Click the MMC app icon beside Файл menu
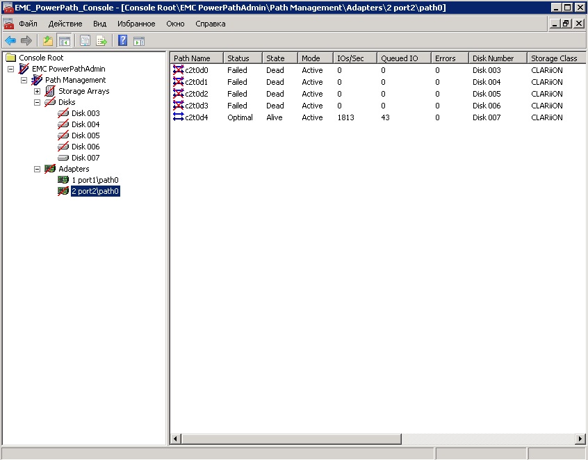 [x=8, y=24]
